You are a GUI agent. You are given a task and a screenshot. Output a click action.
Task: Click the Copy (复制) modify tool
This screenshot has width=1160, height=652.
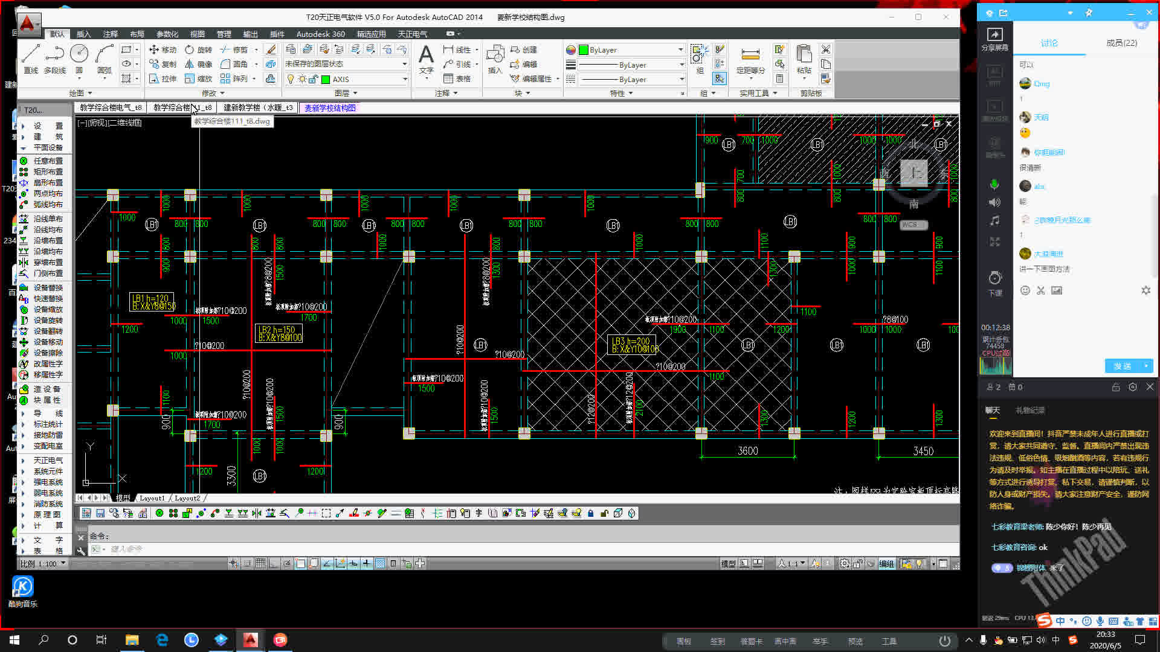click(163, 64)
